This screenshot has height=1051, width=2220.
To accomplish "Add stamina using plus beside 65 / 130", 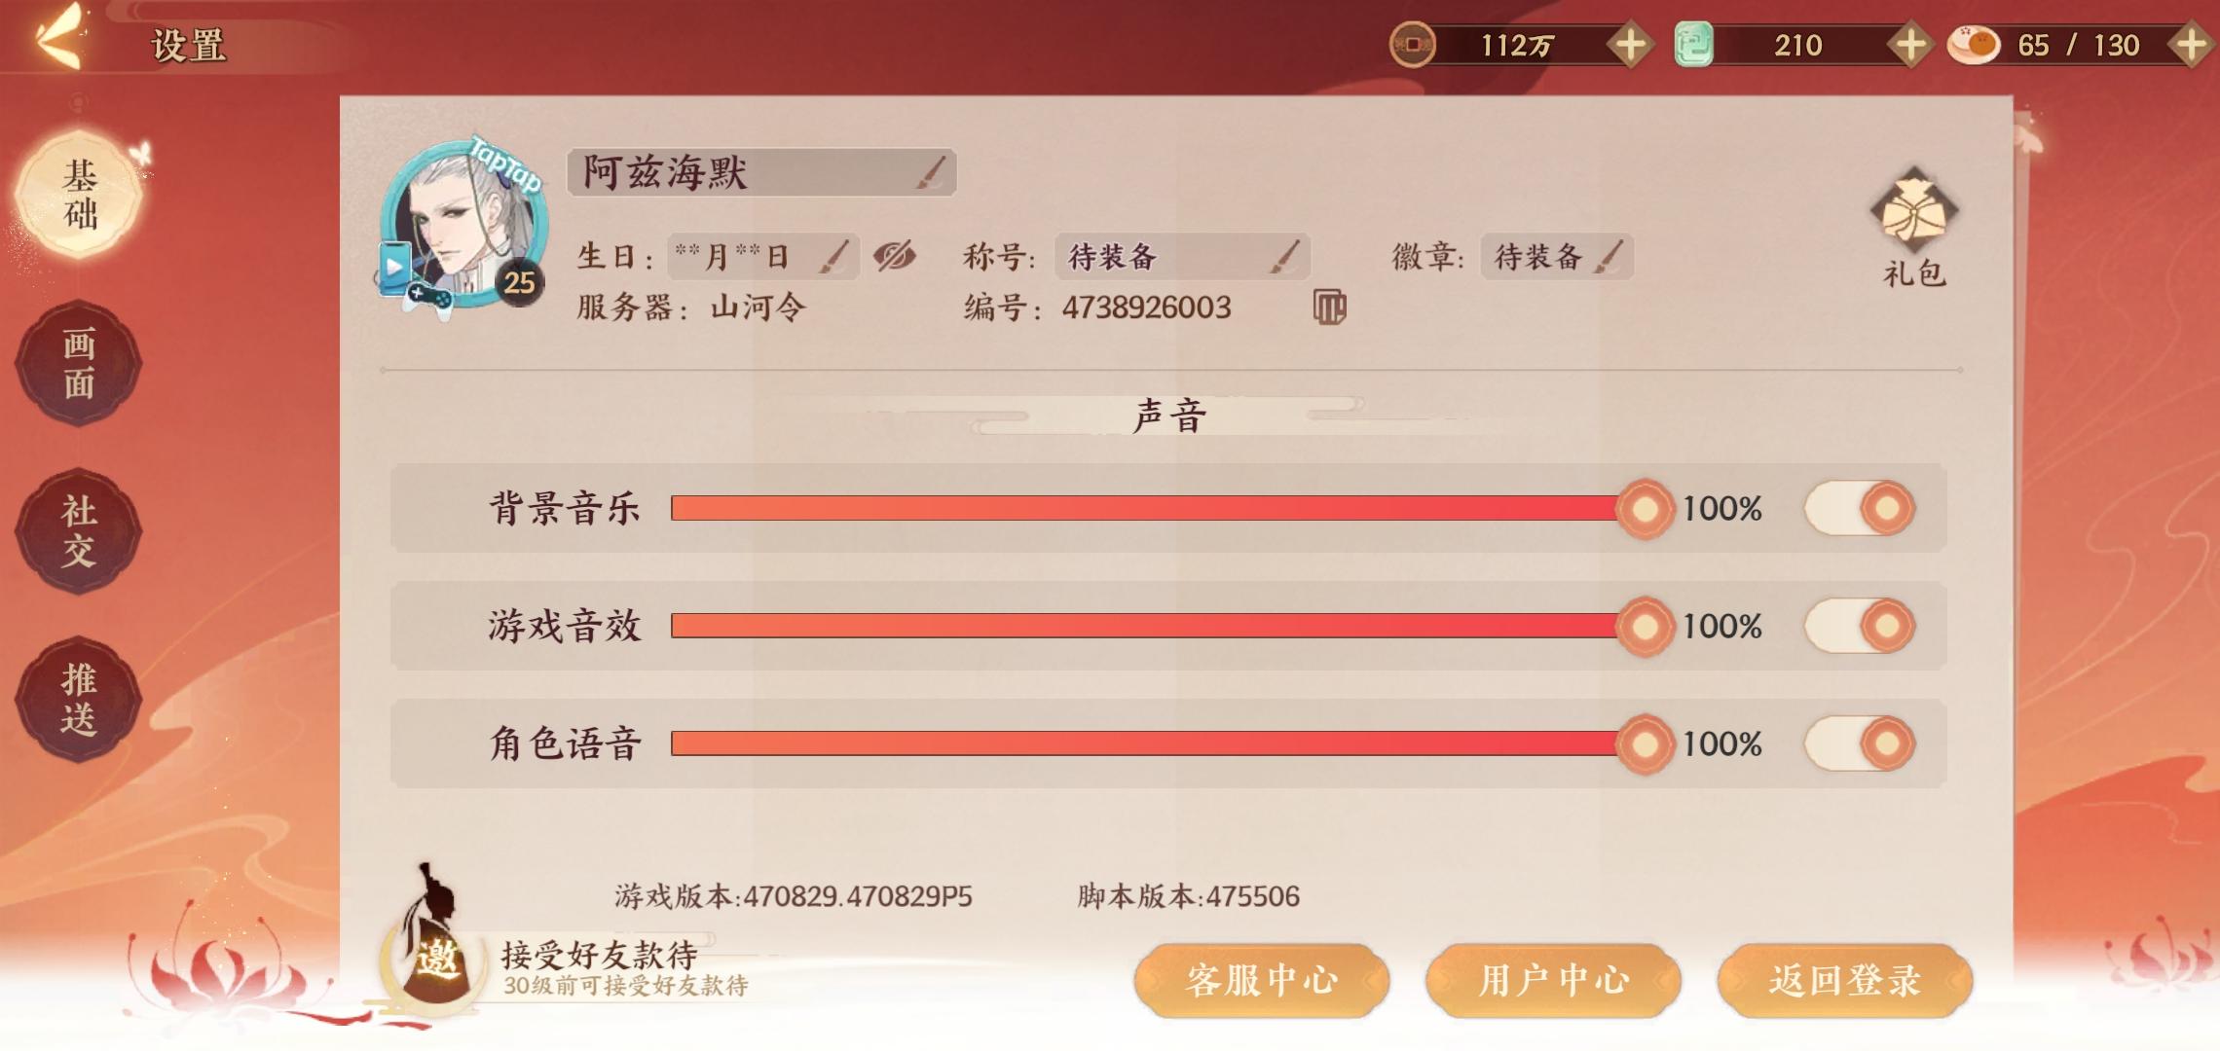I will 2191,45.
